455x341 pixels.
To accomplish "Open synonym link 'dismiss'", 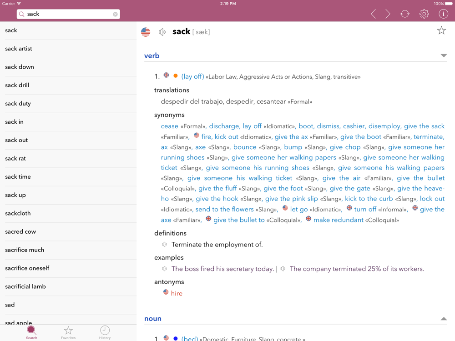I will 328,126.
